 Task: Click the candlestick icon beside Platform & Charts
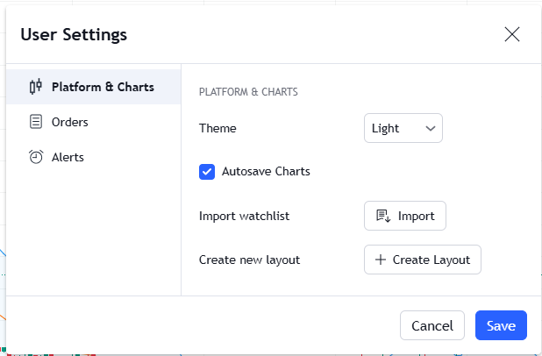(x=36, y=87)
